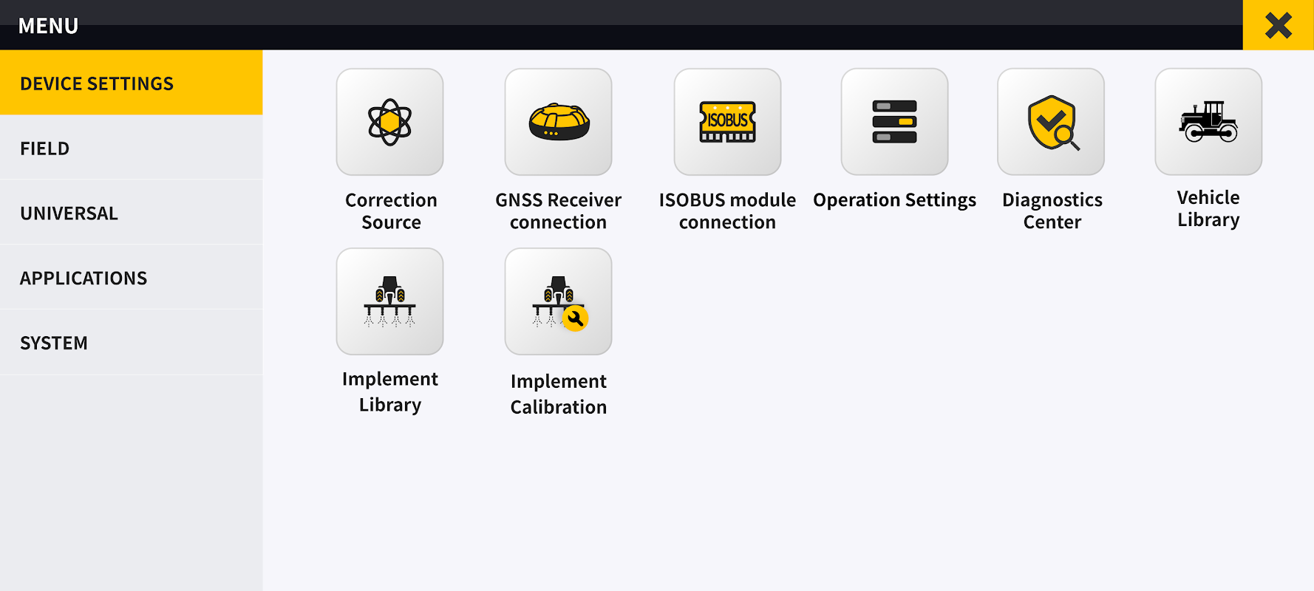
Task: Click the MENU title in header
Action: (x=48, y=26)
